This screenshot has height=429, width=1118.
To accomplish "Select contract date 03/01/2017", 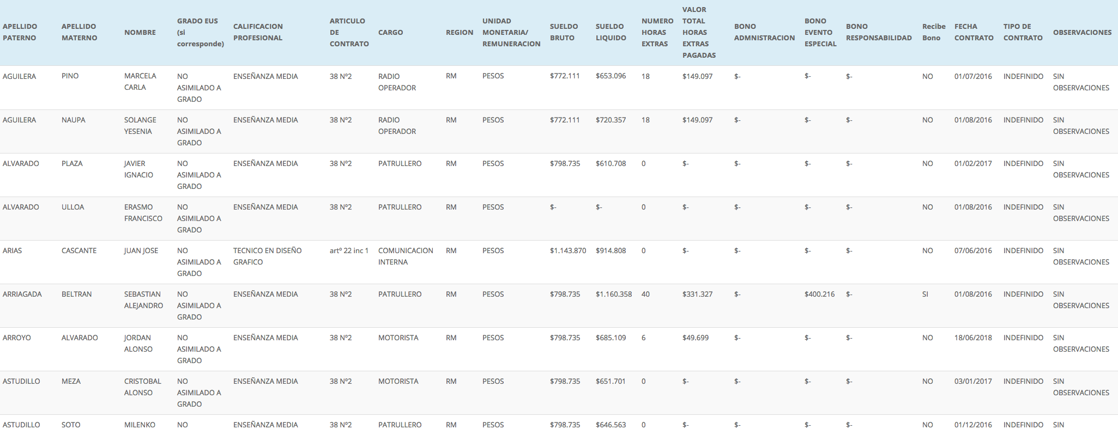I will 974,381.
